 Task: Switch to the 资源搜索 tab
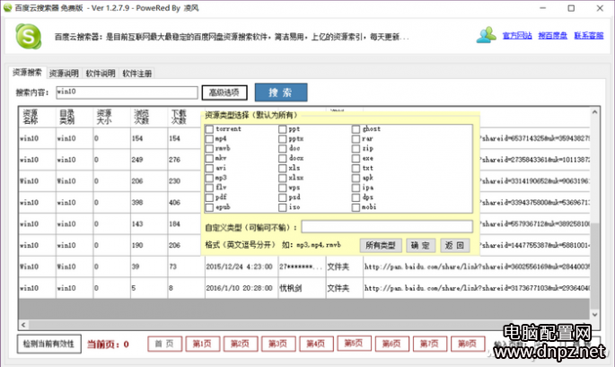click(x=27, y=73)
